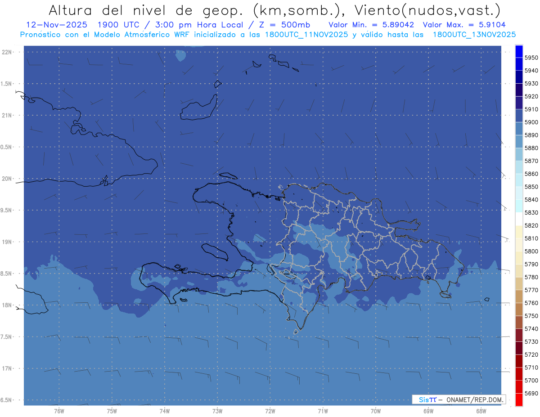Select the bright blue swatch above 5950
The image size is (540, 417).
point(519,51)
